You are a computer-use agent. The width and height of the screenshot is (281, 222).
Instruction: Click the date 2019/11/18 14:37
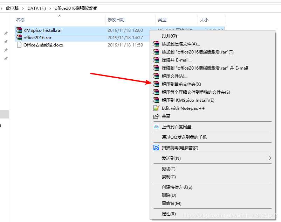tap(125, 37)
